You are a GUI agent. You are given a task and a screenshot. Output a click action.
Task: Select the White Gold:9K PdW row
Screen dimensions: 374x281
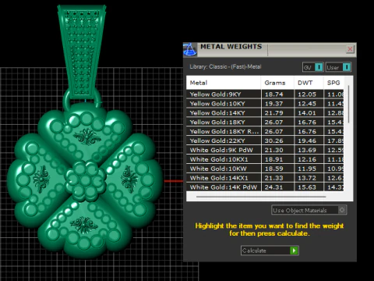265,150
